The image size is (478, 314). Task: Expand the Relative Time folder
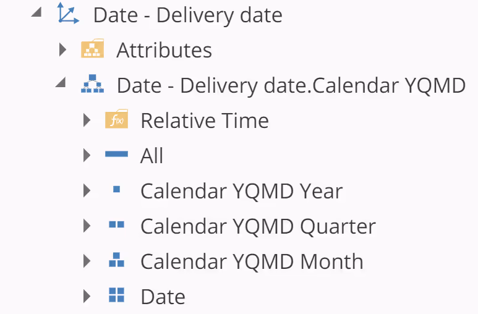(x=87, y=120)
